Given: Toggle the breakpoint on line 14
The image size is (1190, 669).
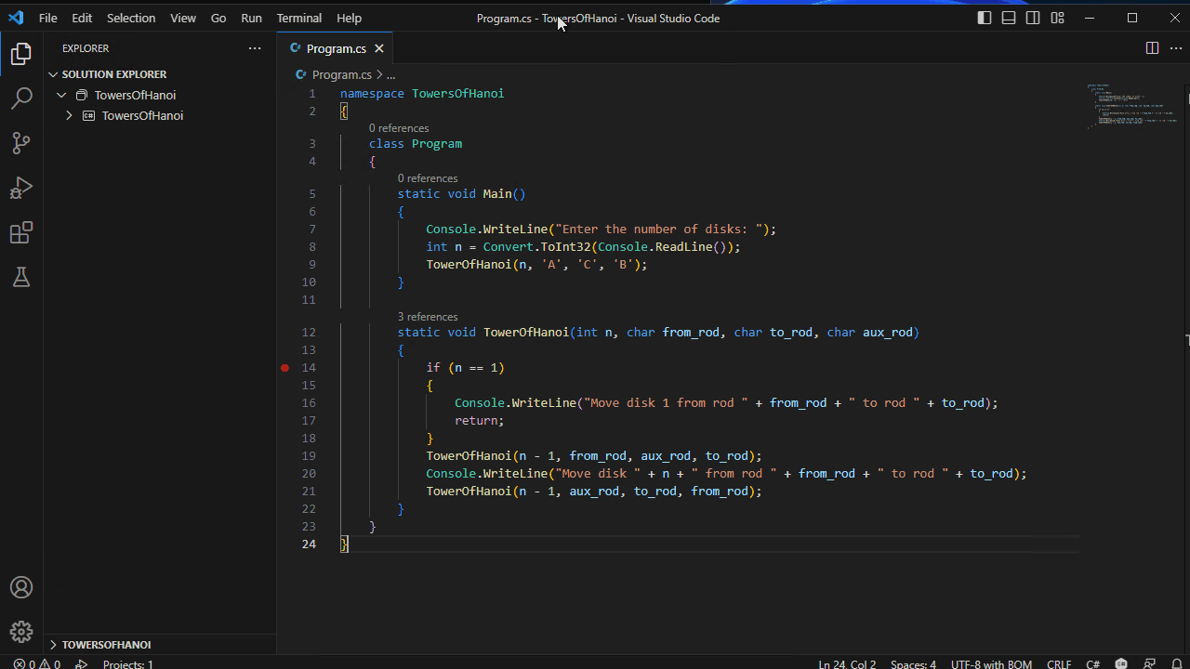Looking at the screenshot, I should point(284,368).
